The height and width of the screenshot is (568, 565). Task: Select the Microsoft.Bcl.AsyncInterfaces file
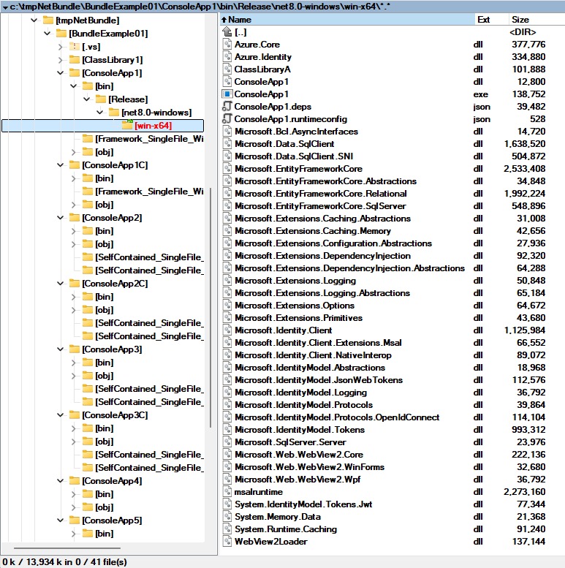296,132
